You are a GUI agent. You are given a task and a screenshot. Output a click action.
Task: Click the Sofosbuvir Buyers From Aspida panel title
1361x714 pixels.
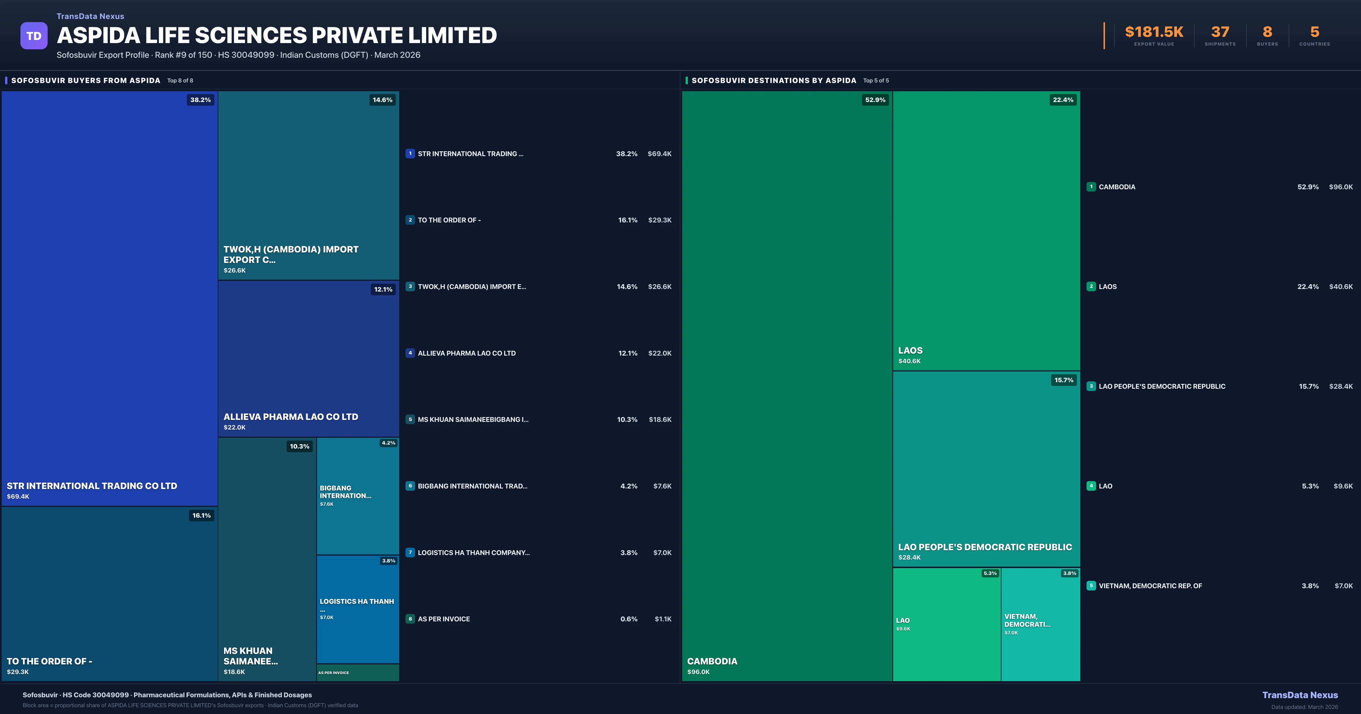pos(86,80)
